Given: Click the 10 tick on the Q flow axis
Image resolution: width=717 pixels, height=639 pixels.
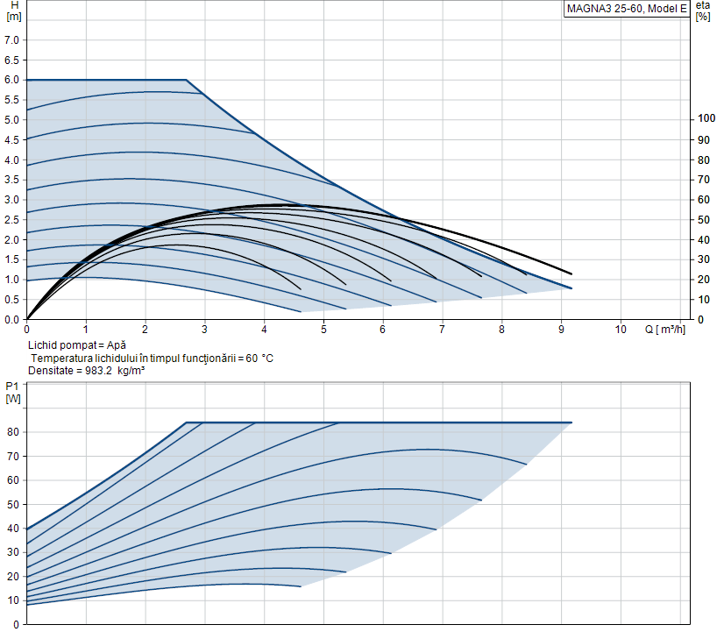Looking at the screenshot, I should click(621, 330).
